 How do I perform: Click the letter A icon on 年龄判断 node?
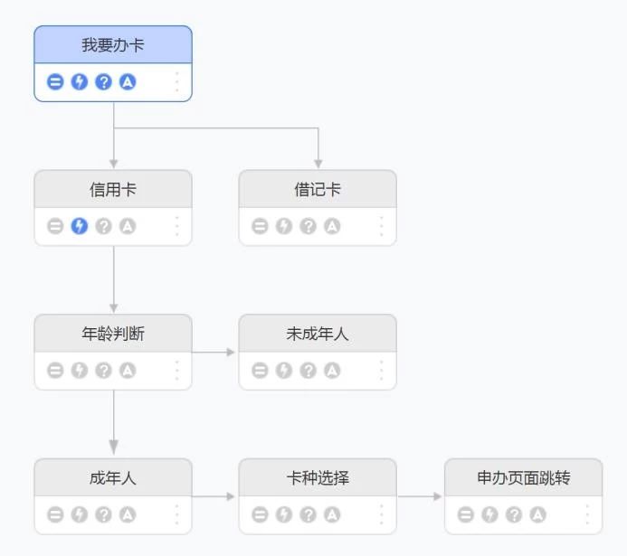(x=128, y=371)
